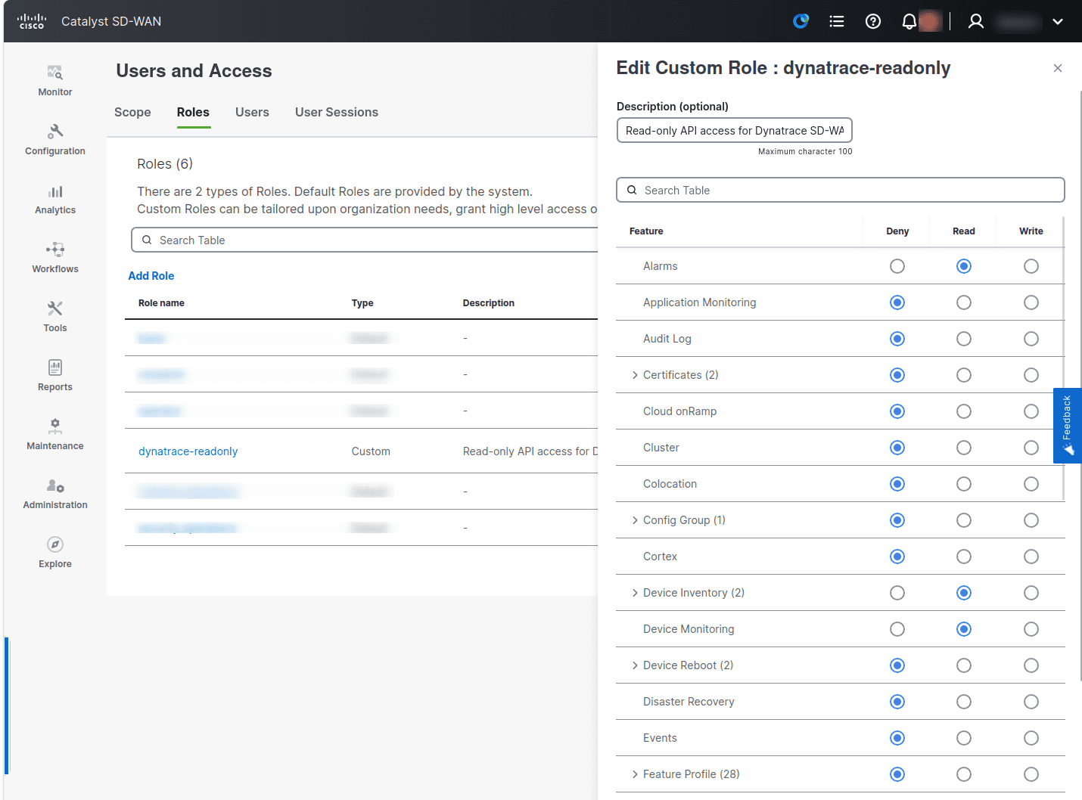Click the user profile icon
The width and height of the screenshot is (1082, 800).
tap(976, 21)
